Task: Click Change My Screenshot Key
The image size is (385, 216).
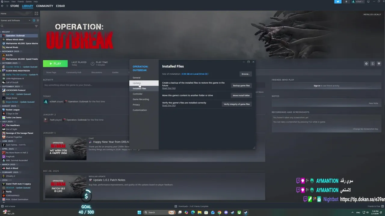Action: pyautogui.click(x=365, y=129)
